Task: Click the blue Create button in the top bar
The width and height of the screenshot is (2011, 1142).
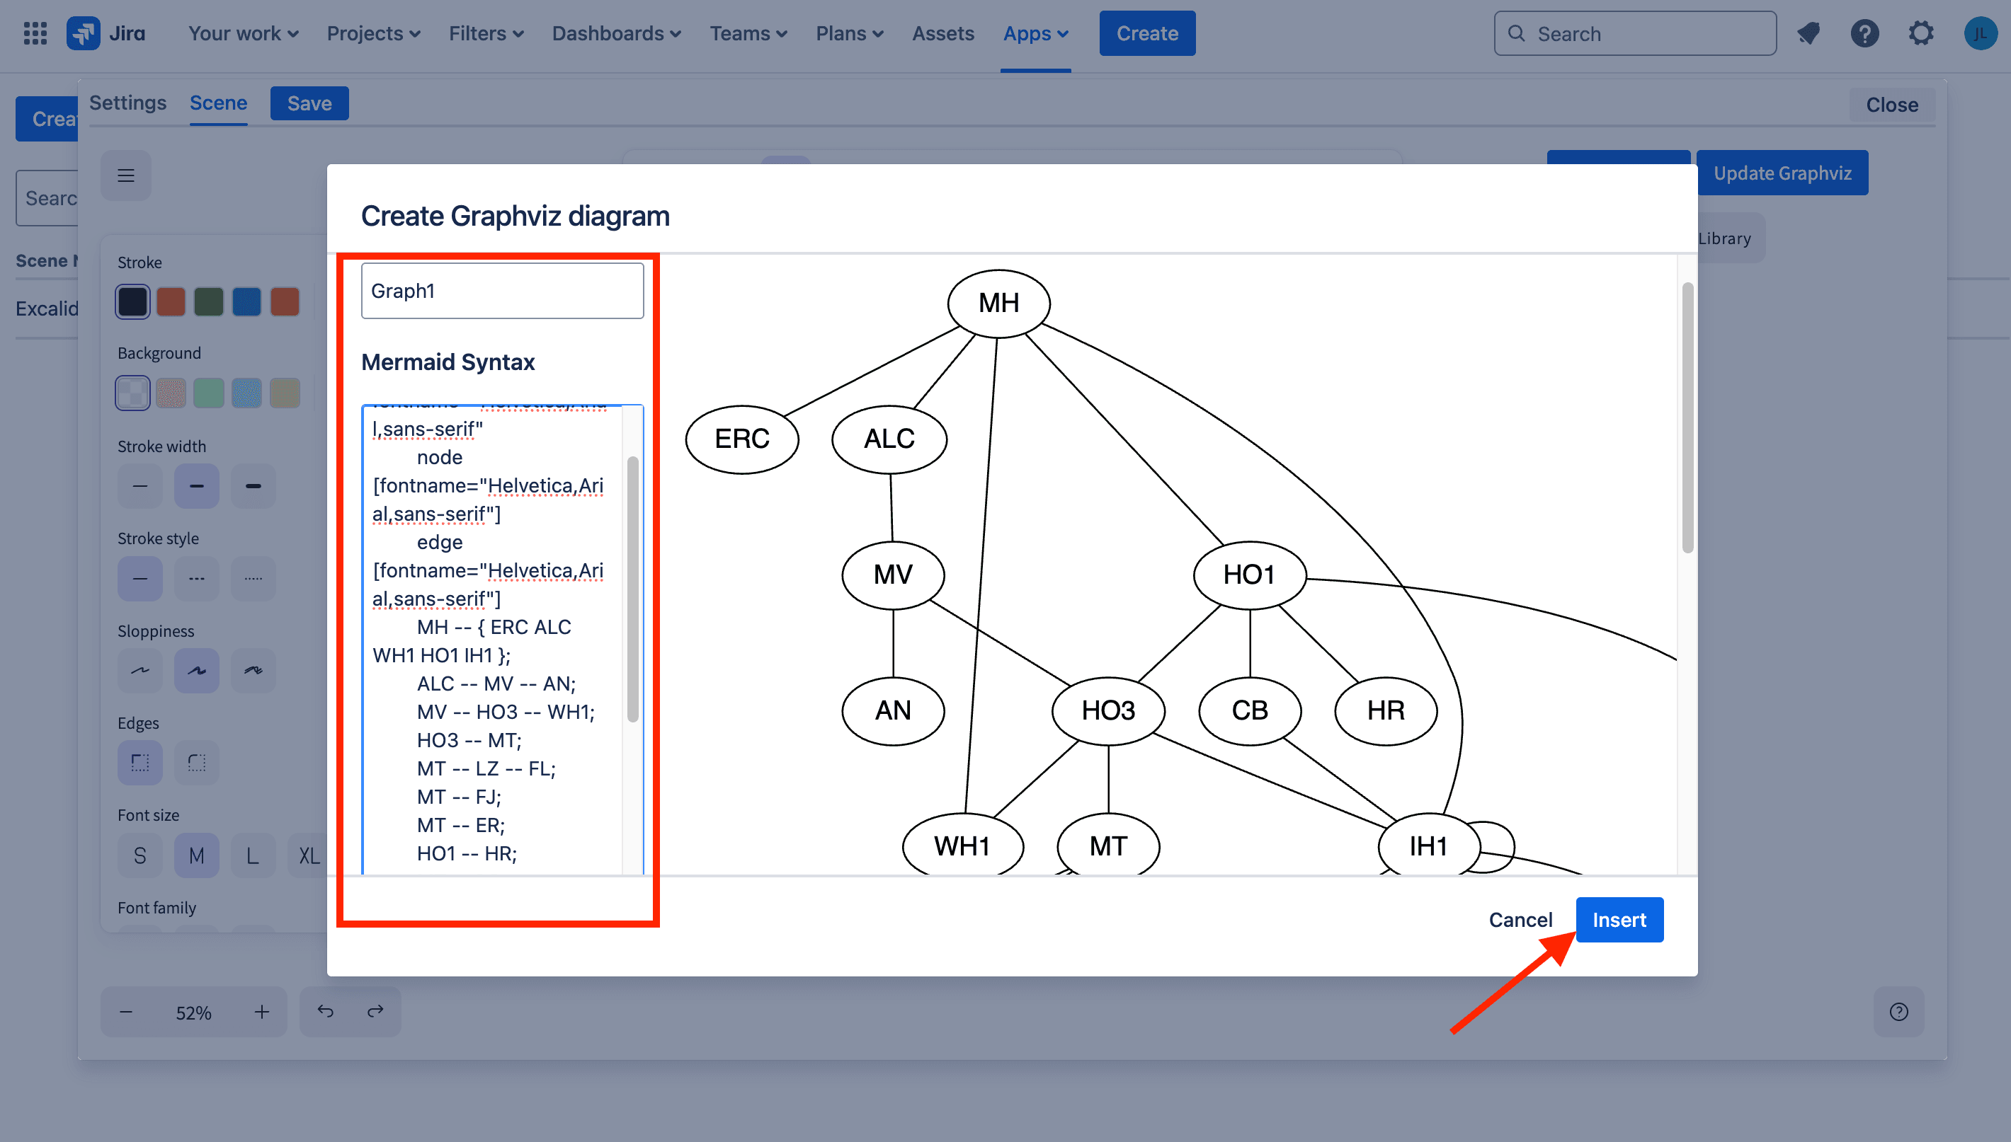Action: click(x=1147, y=34)
